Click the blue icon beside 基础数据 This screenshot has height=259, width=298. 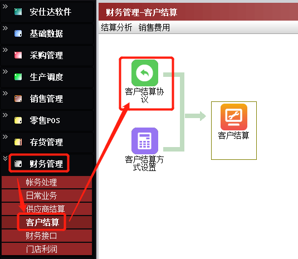click(18, 33)
